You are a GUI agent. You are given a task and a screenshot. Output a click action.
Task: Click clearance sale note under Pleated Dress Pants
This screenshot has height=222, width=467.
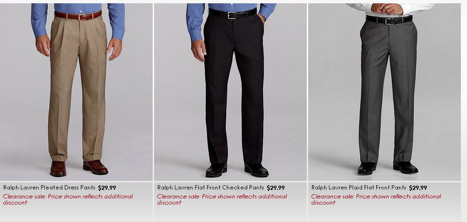(68, 199)
